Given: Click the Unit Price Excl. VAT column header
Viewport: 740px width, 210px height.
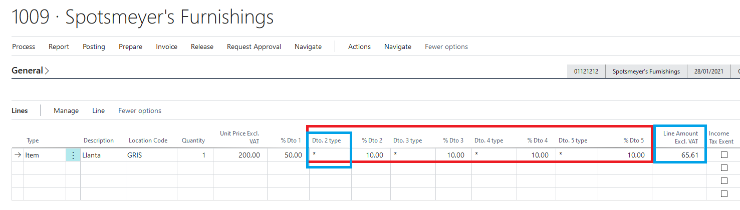Looking at the screenshot, I should (239, 137).
